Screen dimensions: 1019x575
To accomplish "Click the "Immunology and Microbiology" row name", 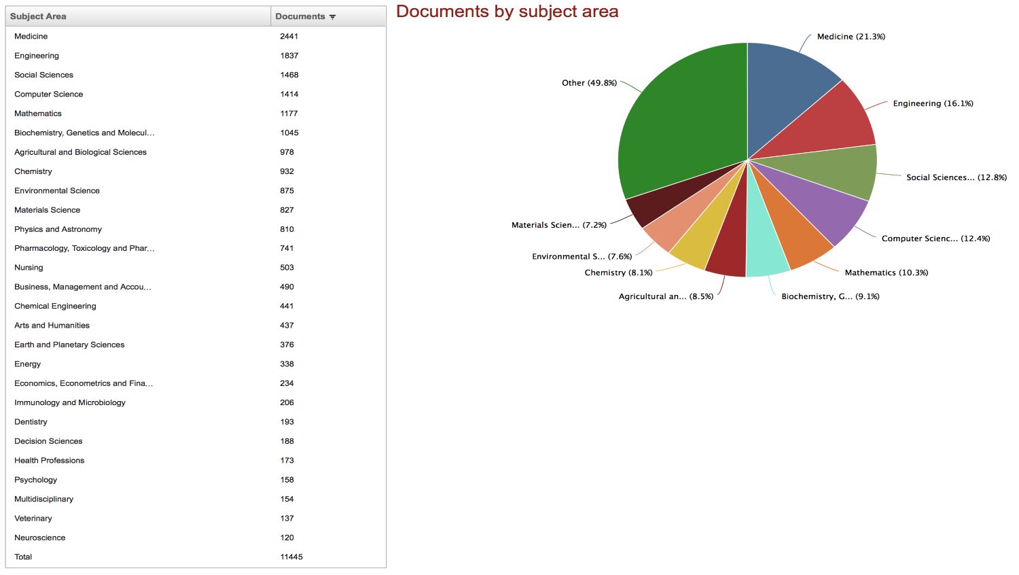I will click(x=70, y=403).
